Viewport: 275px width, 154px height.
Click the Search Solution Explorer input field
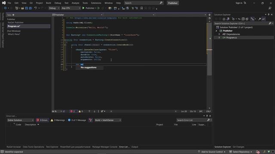coord(241,24)
